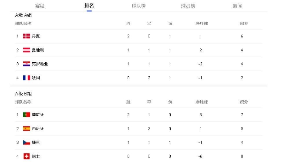Click the Portugal flag icon
Screen dimensions: 283x162
tap(27, 115)
